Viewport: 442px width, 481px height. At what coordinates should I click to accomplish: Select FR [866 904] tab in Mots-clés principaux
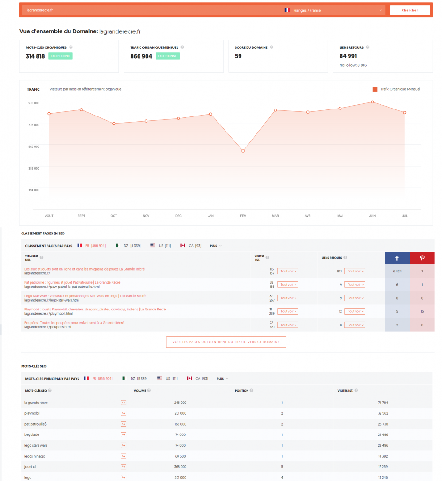(x=98, y=379)
